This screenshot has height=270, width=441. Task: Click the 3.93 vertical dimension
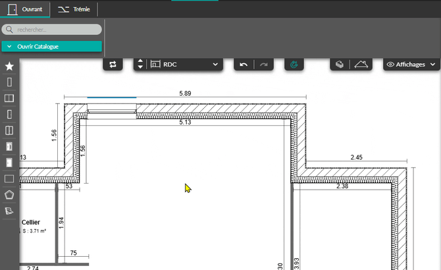point(296,263)
